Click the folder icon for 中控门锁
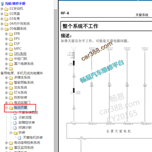 (11, 59)
